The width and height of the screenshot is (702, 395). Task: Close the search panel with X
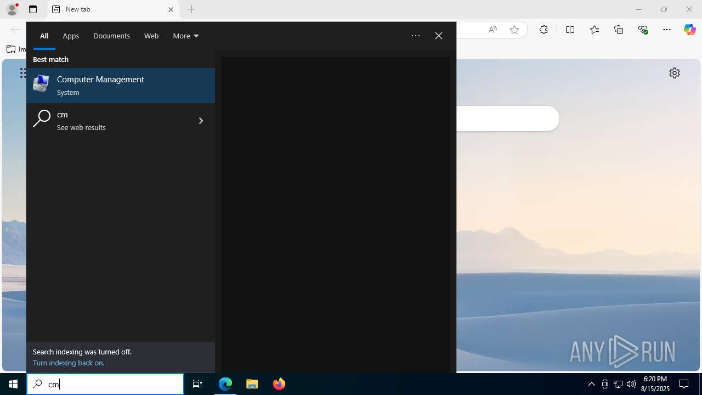pyautogui.click(x=439, y=36)
